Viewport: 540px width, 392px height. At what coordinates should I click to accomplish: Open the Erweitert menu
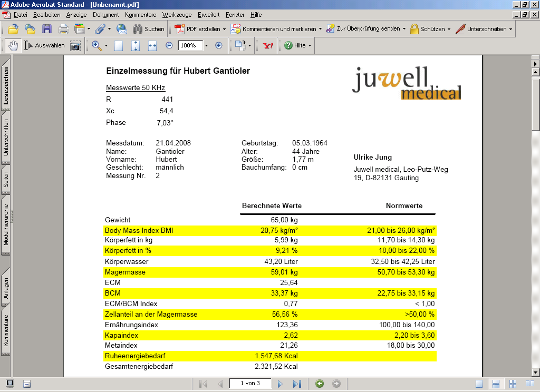tap(208, 15)
